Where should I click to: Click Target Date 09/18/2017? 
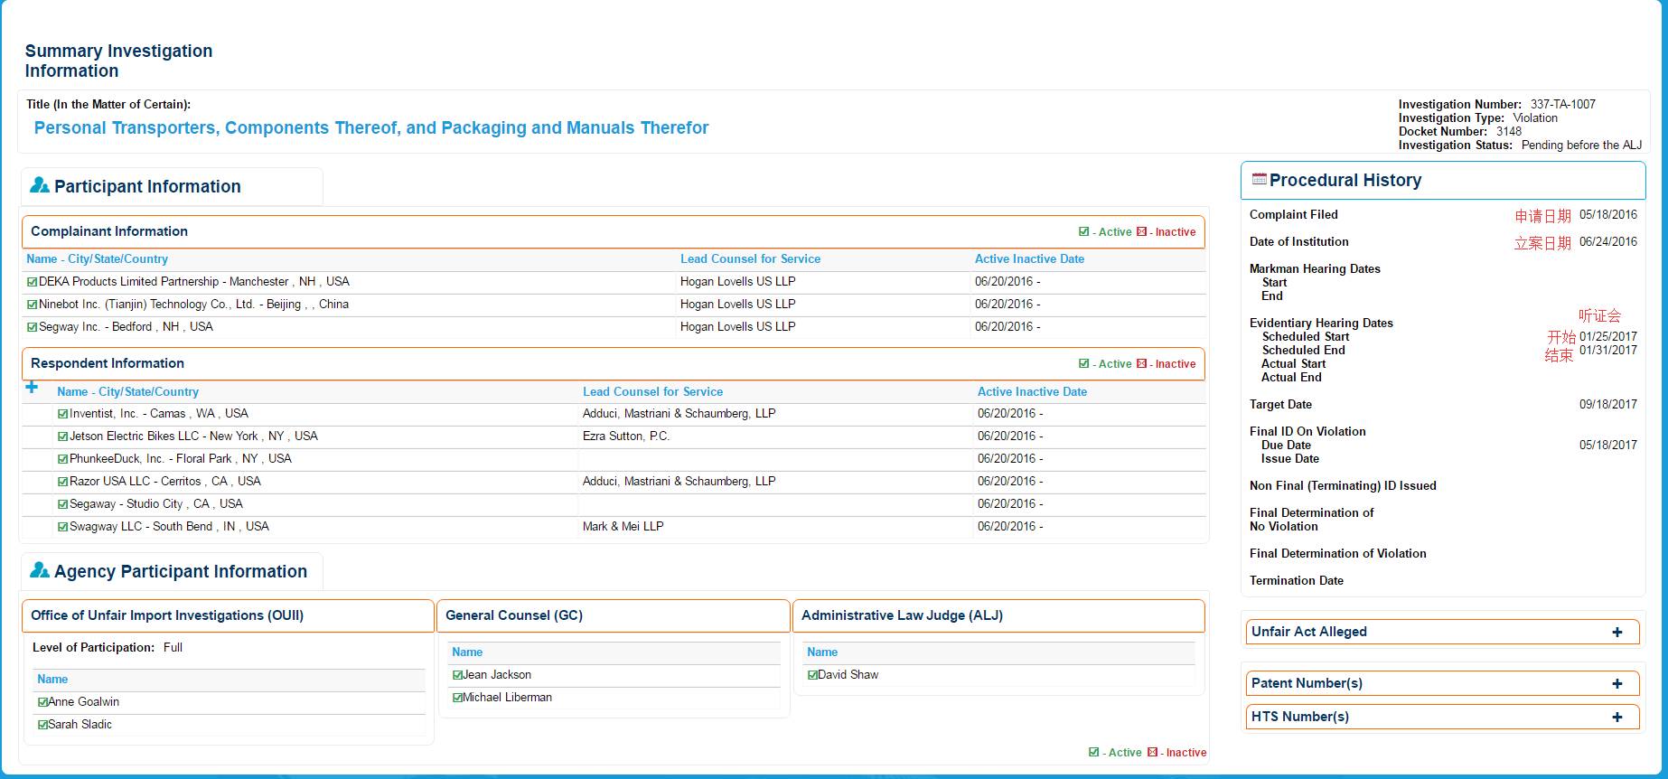[1608, 405]
